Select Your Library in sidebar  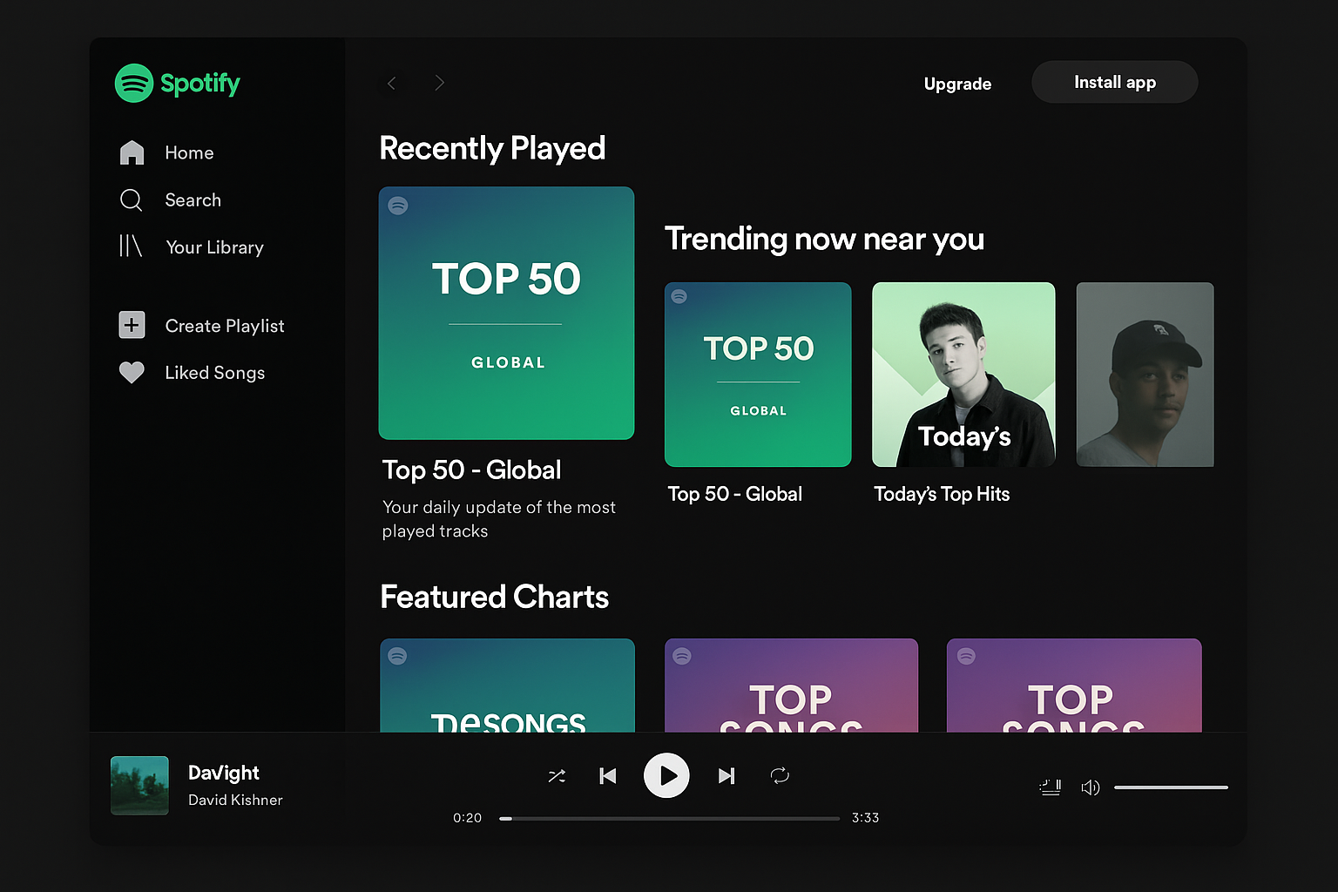pos(214,247)
